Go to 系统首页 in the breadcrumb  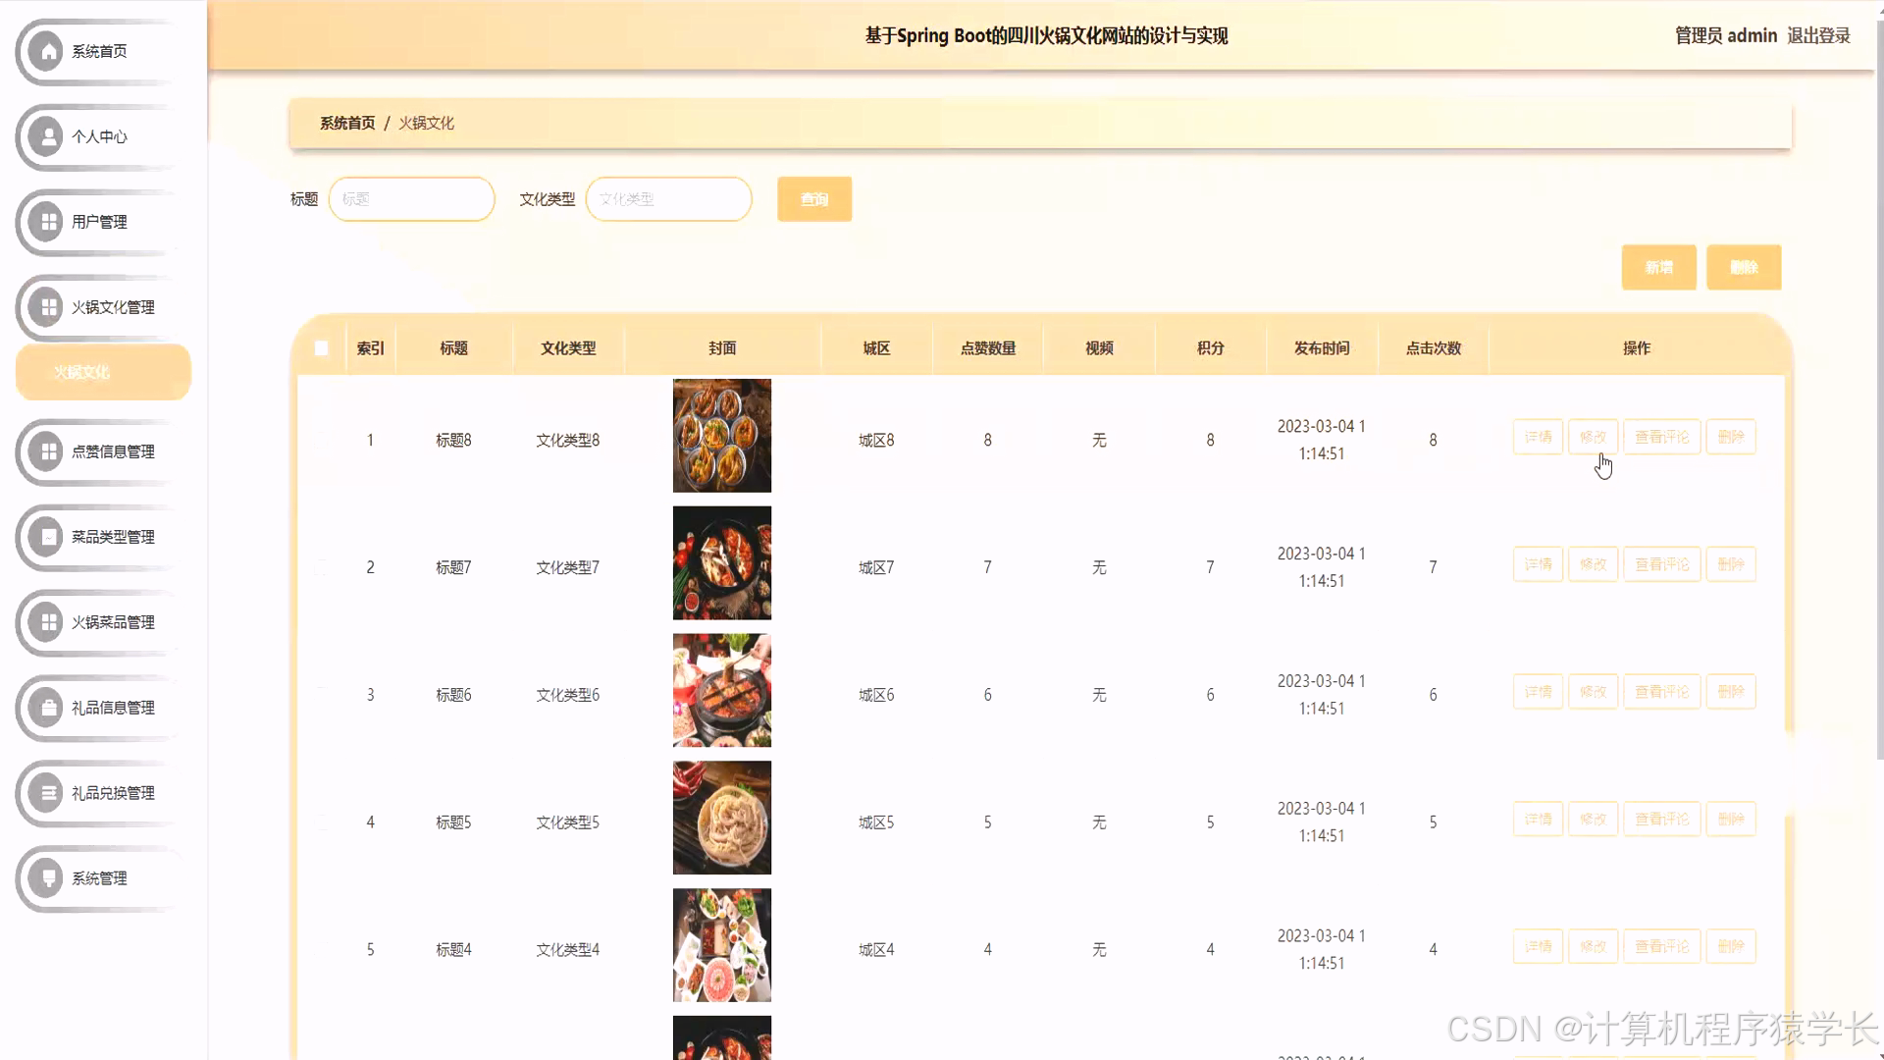347,123
